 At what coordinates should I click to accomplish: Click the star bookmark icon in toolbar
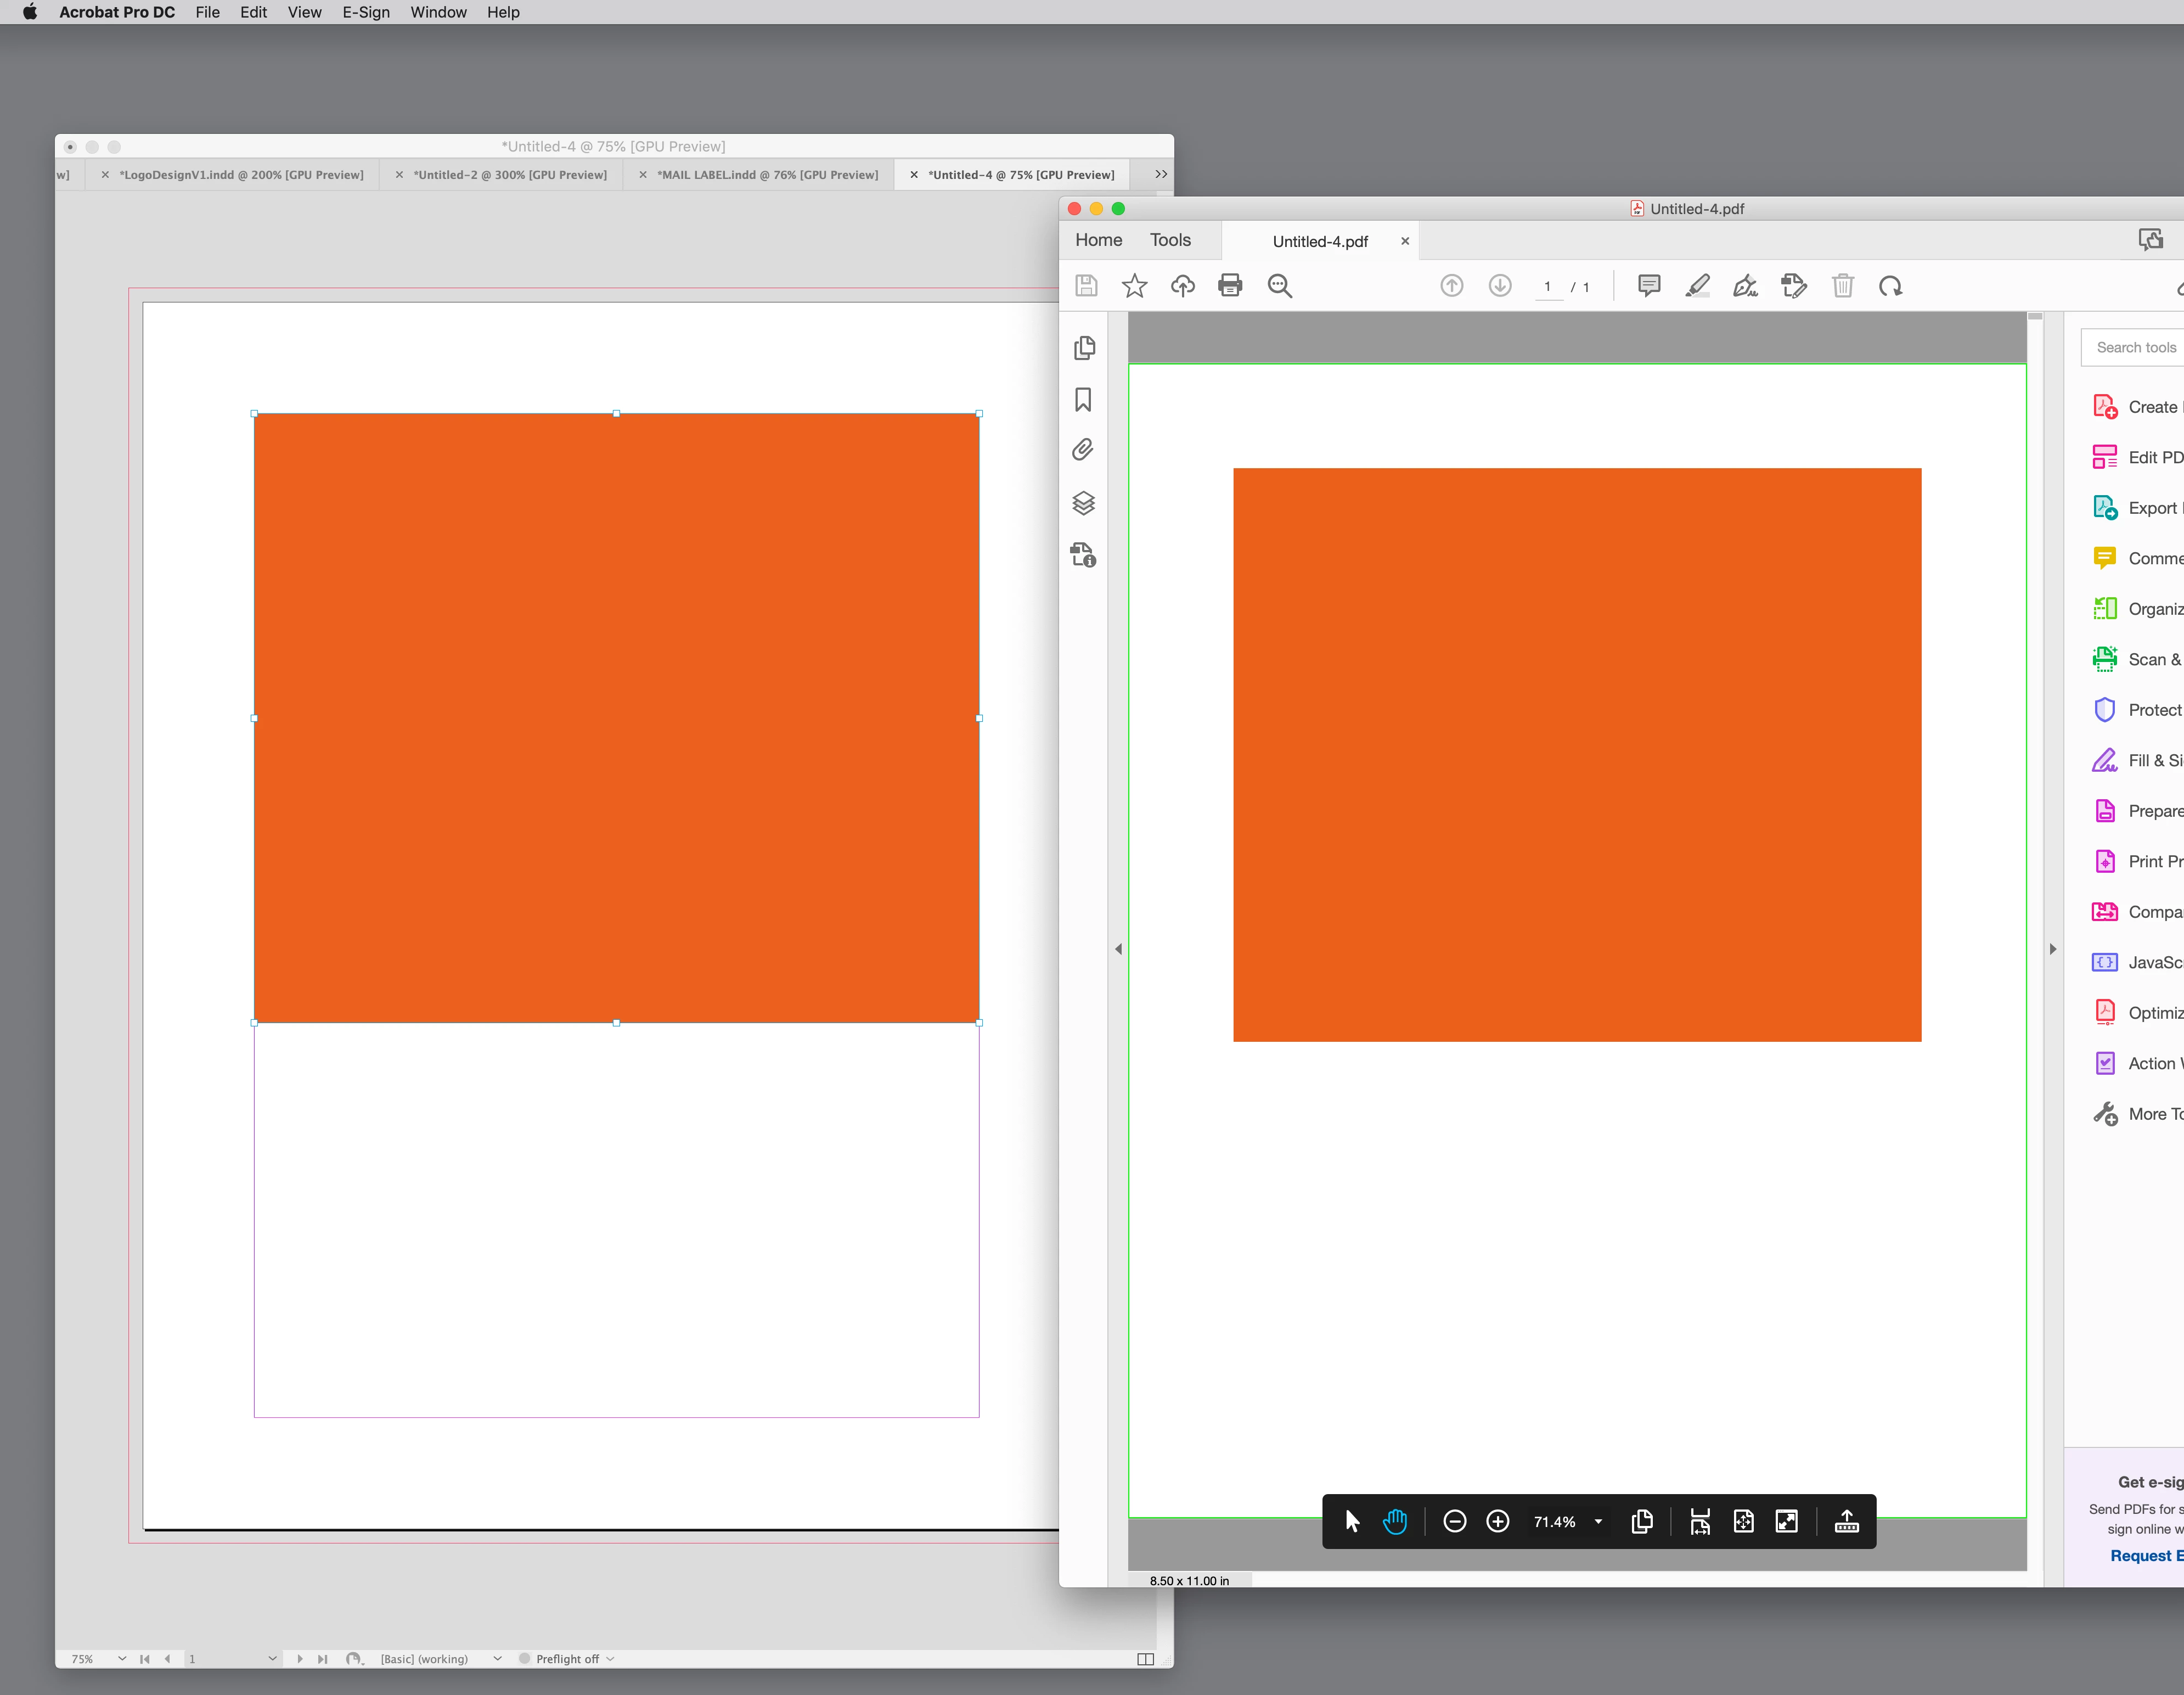pos(1134,286)
